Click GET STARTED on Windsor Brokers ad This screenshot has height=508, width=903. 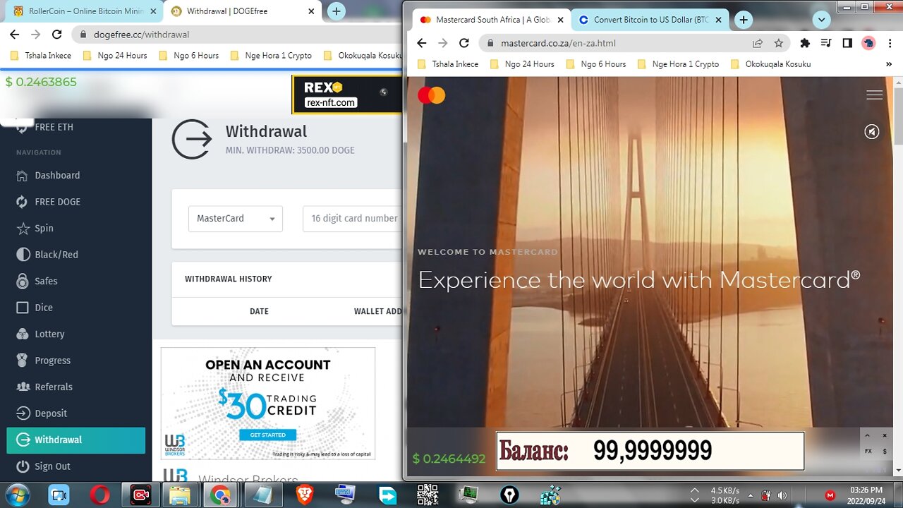click(268, 435)
